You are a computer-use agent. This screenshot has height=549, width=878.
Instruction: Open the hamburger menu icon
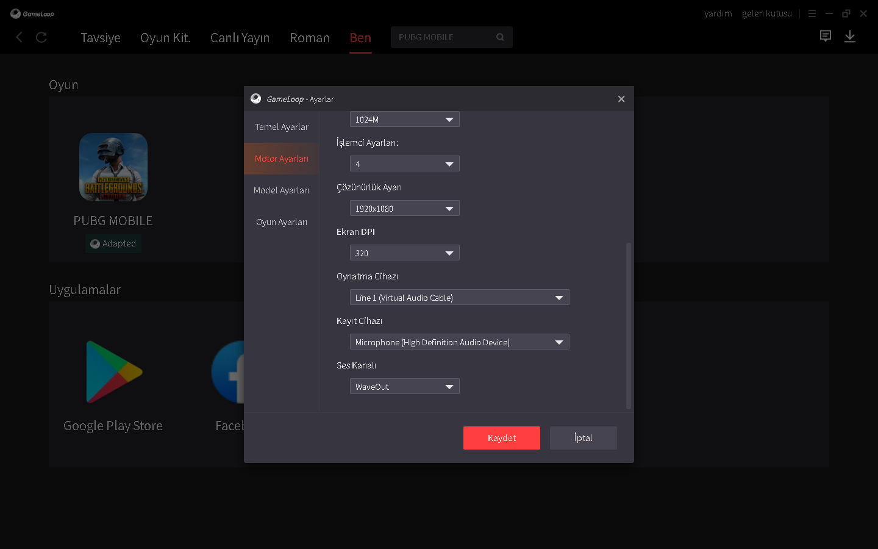pyautogui.click(x=812, y=13)
